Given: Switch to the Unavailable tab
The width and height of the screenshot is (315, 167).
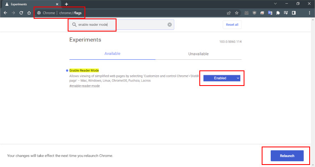Looking at the screenshot, I should (198, 54).
